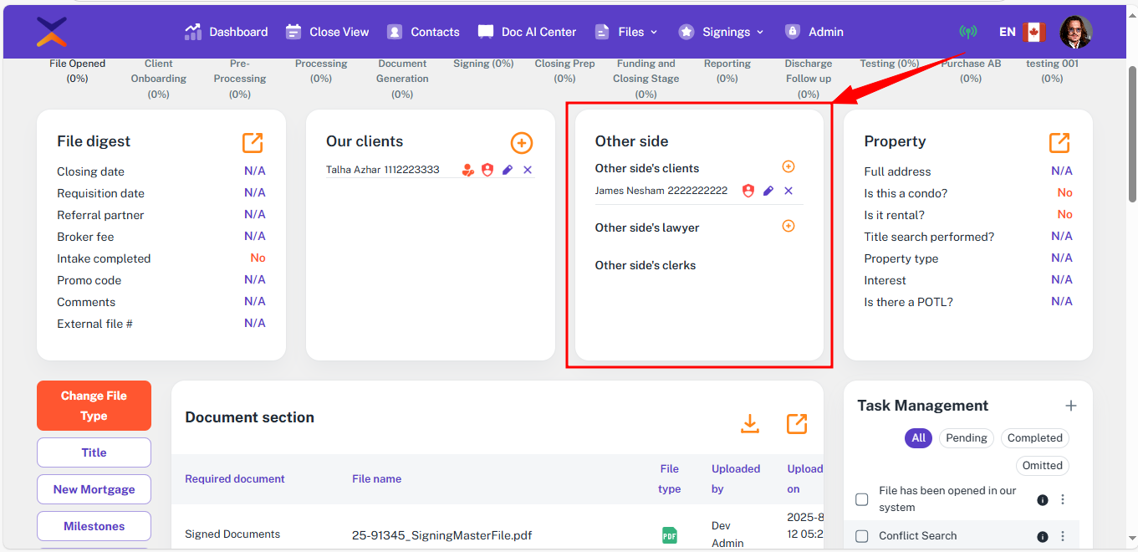
Task: Tick the Conflict Search task checkbox
Action: pos(862,536)
